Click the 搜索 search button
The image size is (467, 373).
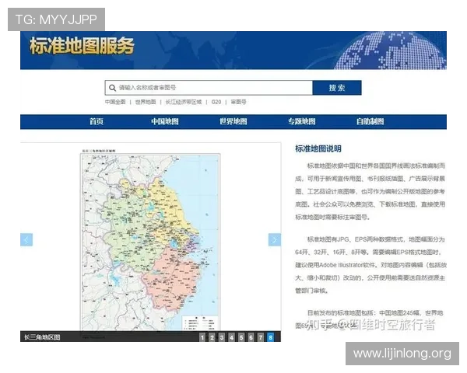coord(337,88)
